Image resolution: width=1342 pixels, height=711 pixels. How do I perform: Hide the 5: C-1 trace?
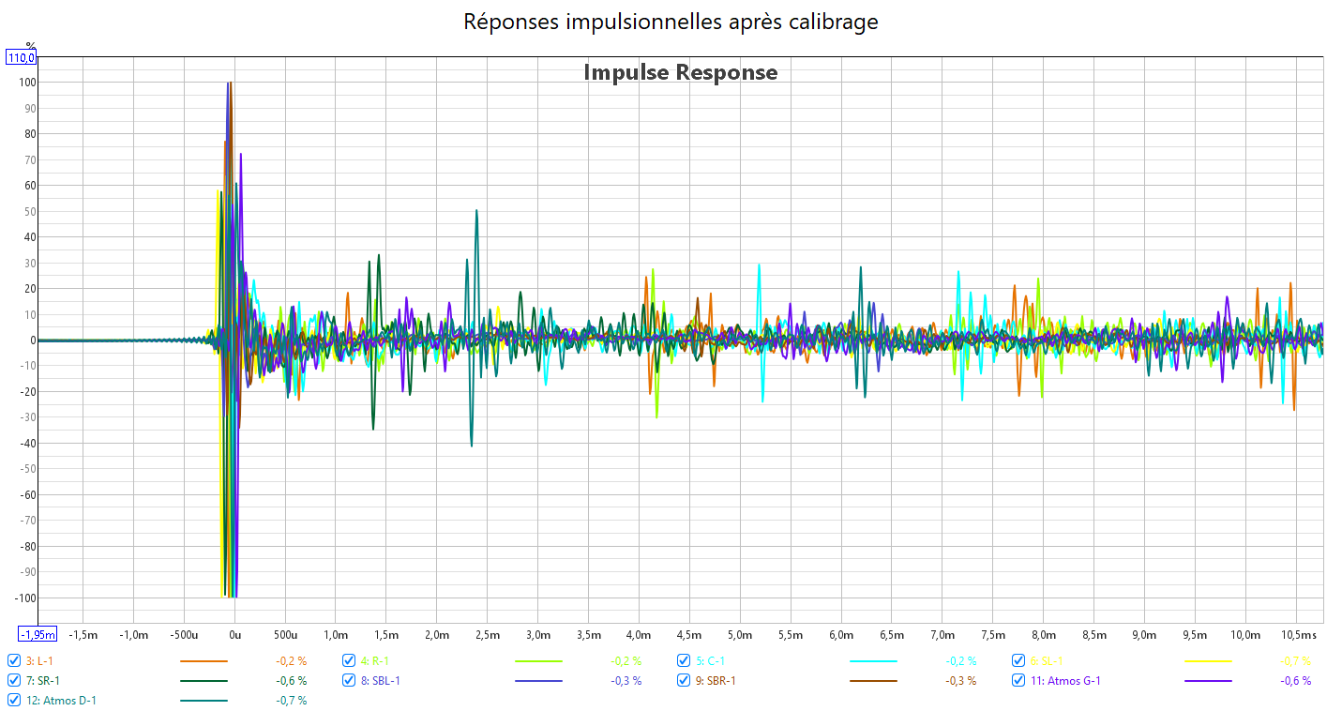tap(684, 660)
